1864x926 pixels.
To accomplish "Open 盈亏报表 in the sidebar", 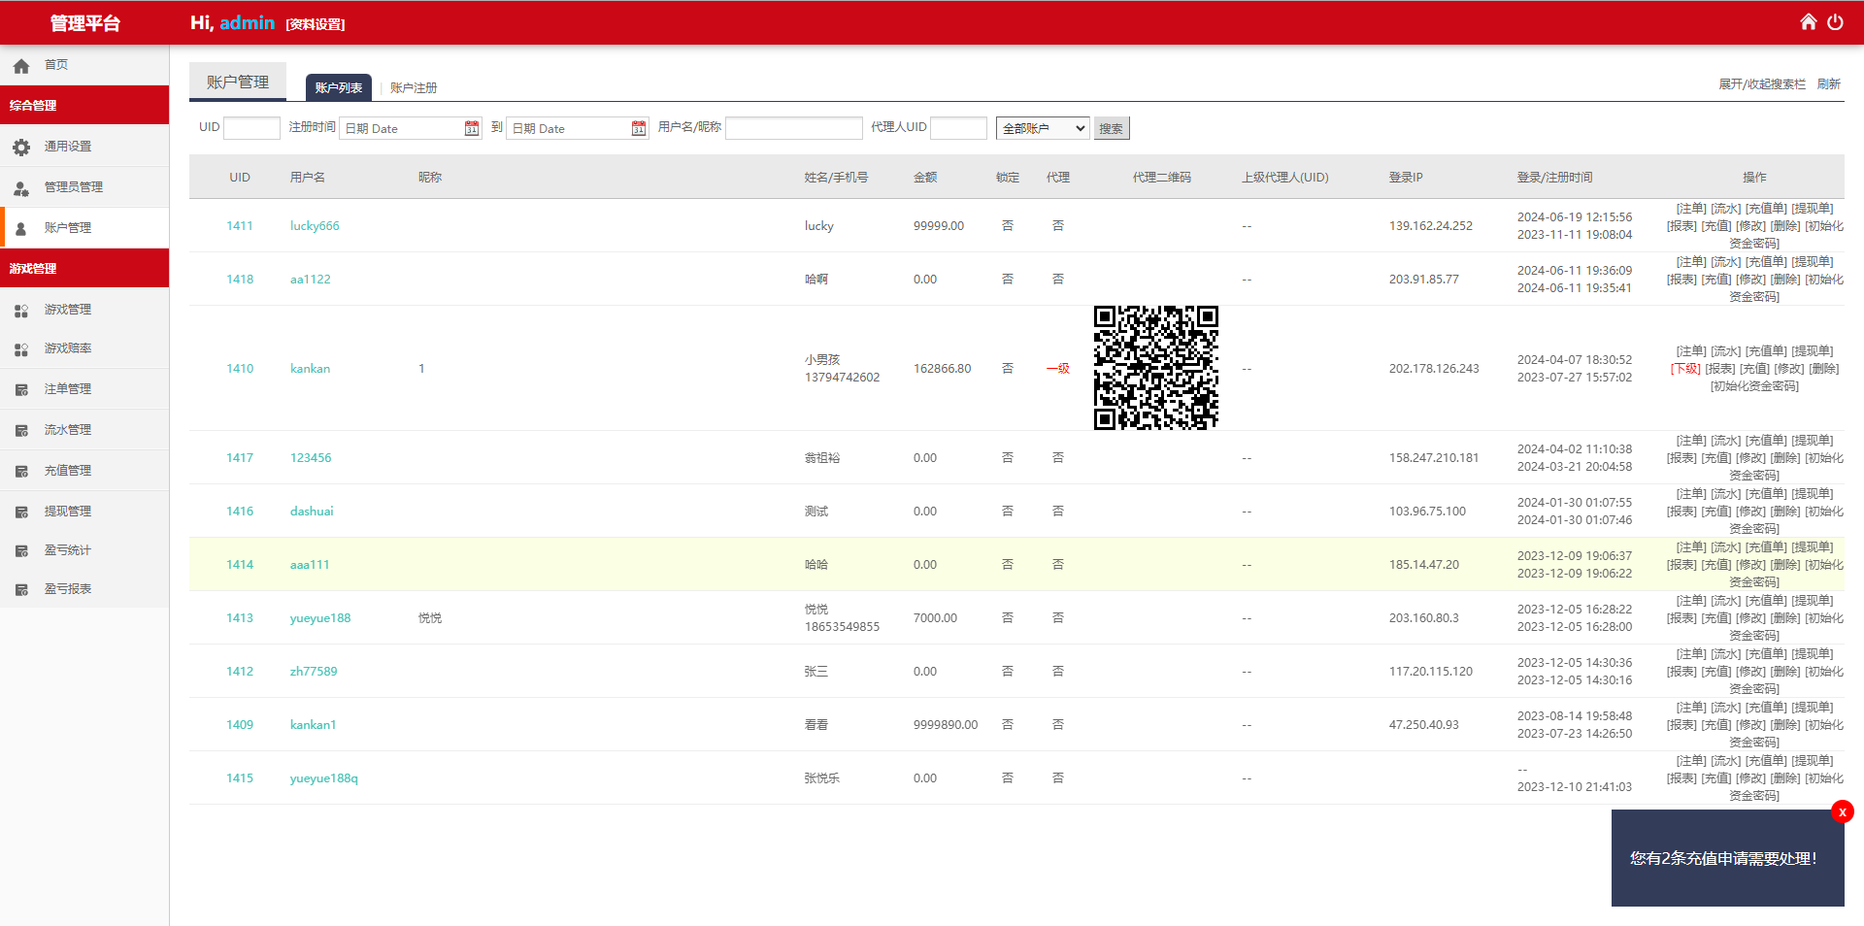I will pos(67,589).
